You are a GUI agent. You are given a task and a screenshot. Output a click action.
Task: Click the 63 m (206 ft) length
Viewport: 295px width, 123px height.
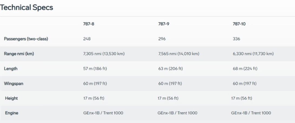tap(170, 69)
